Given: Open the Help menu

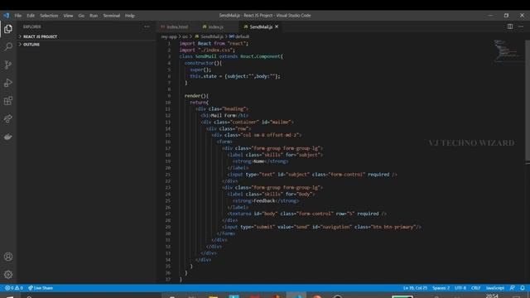Looking at the screenshot, I should [130, 16].
